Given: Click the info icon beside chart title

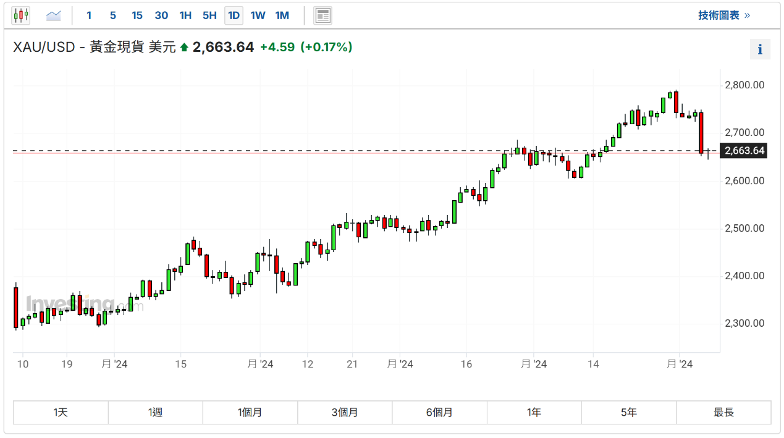Looking at the screenshot, I should tap(760, 49).
